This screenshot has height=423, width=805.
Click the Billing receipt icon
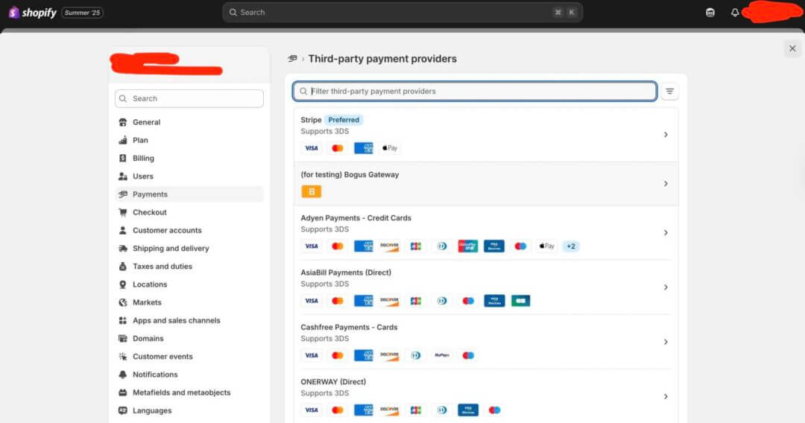pyautogui.click(x=123, y=158)
